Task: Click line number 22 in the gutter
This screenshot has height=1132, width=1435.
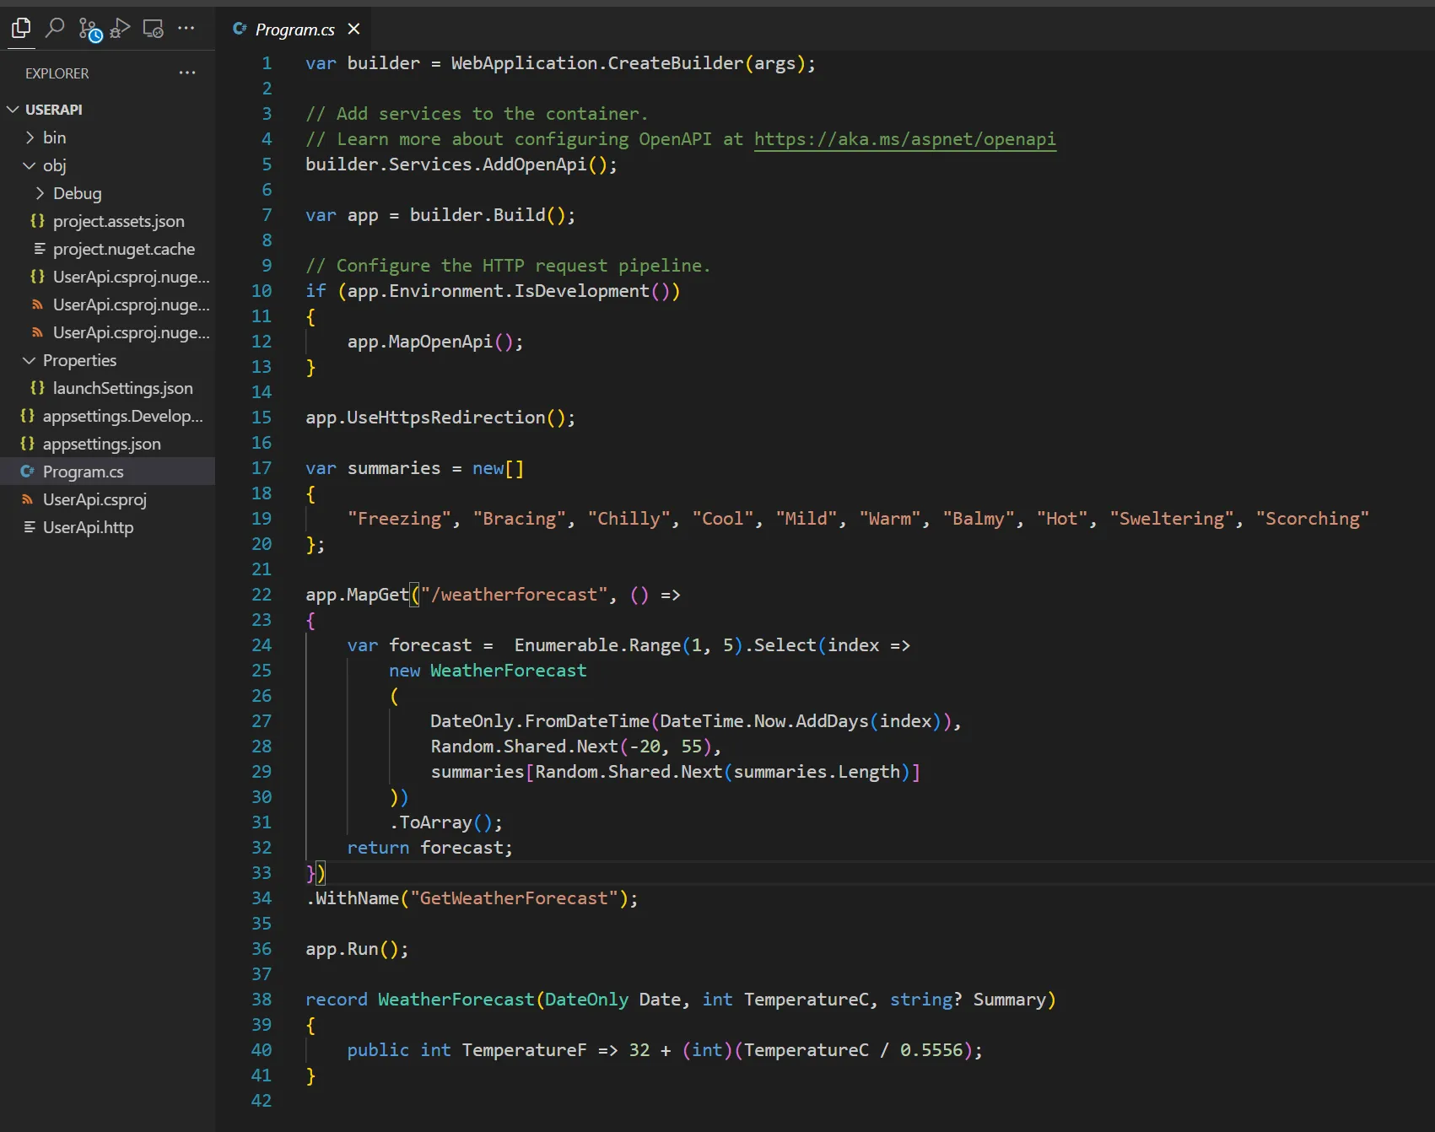Action: pos(262,595)
